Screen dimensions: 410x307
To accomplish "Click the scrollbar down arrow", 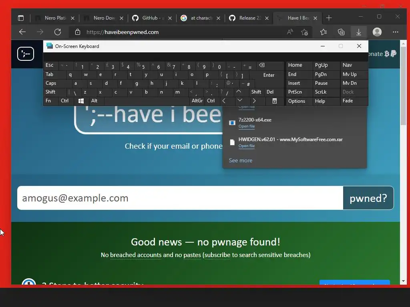I will tap(403, 281).
